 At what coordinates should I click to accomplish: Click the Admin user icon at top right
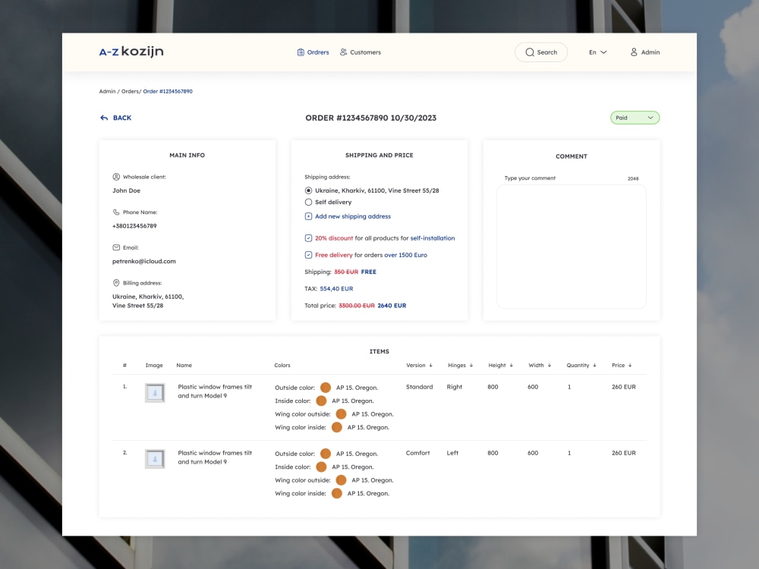[634, 52]
